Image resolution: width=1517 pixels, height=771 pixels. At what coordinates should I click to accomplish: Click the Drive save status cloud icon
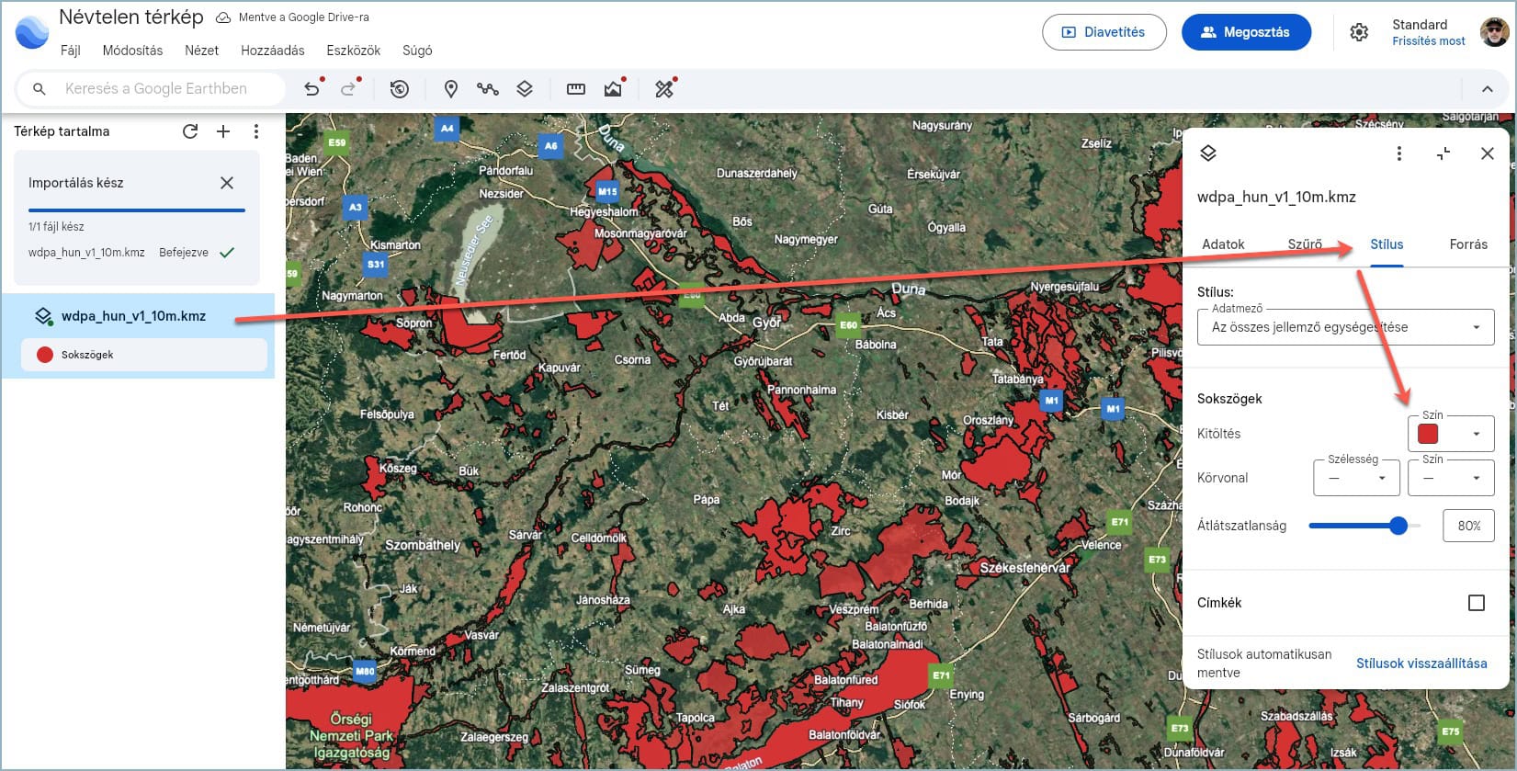tap(223, 17)
